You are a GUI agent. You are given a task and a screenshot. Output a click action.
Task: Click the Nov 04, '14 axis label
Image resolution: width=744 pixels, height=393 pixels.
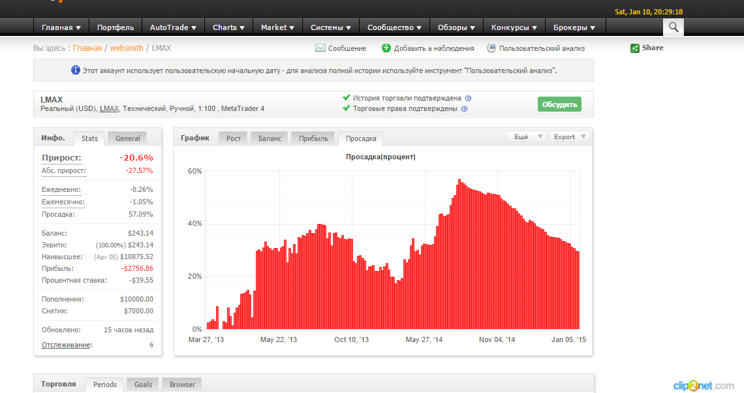coord(497,339)
